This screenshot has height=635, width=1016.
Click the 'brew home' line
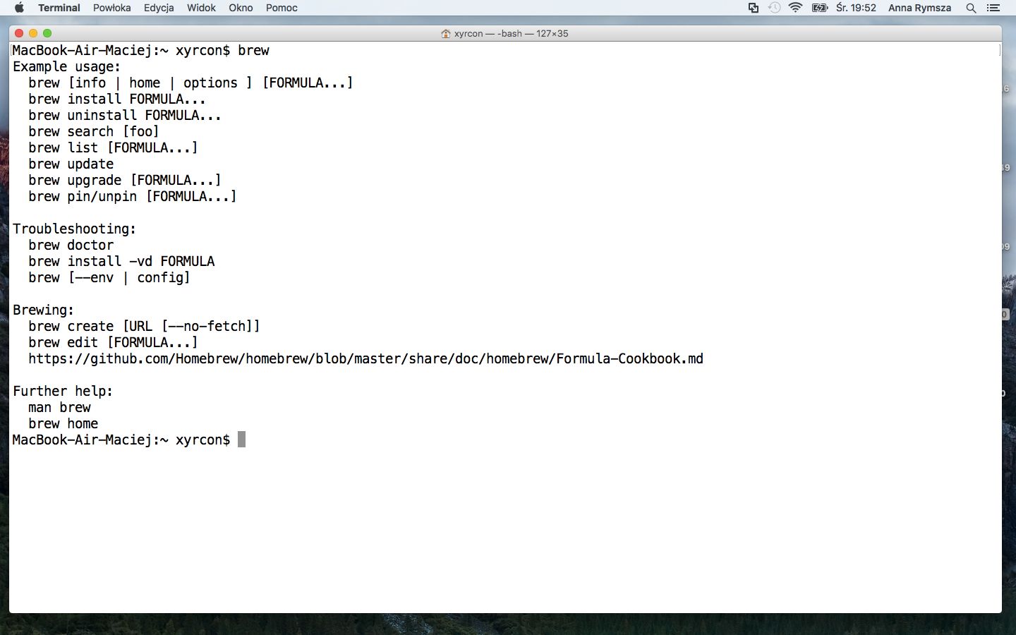coord(63,423)
